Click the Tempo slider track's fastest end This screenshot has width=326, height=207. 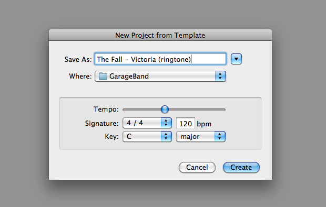point(223,110)
